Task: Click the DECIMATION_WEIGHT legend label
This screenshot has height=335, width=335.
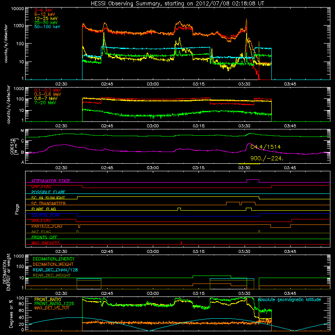Action: tap(53, 264)
